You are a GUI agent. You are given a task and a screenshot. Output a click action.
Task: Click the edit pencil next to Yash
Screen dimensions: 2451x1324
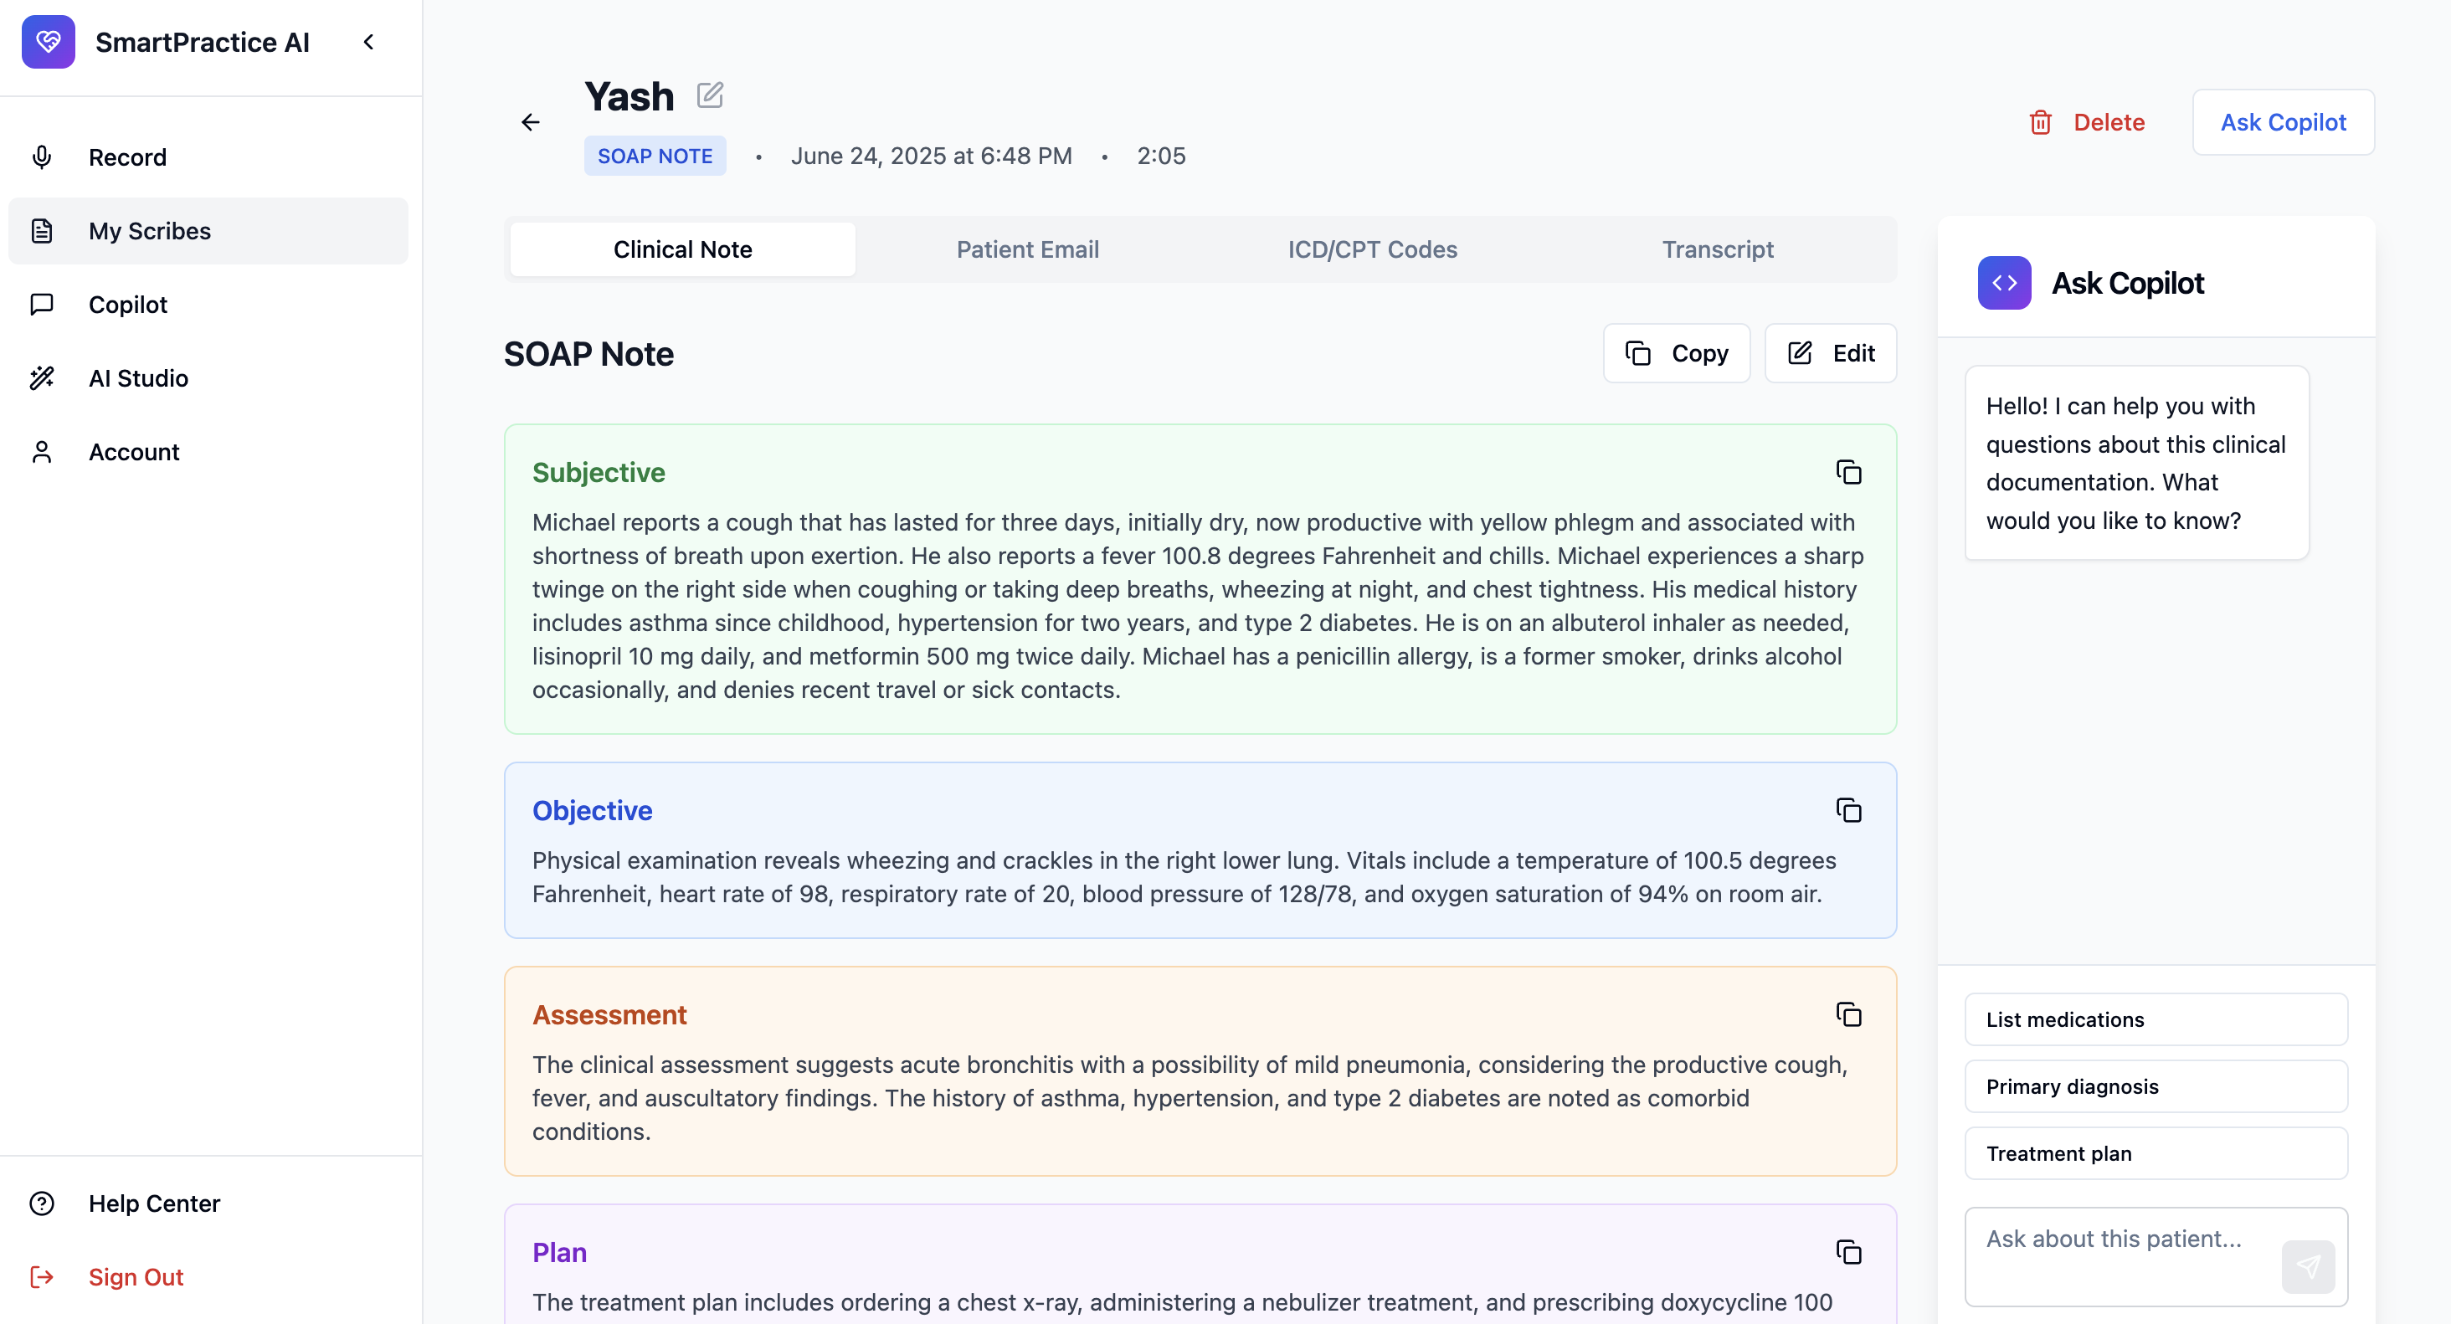point(711,95)
